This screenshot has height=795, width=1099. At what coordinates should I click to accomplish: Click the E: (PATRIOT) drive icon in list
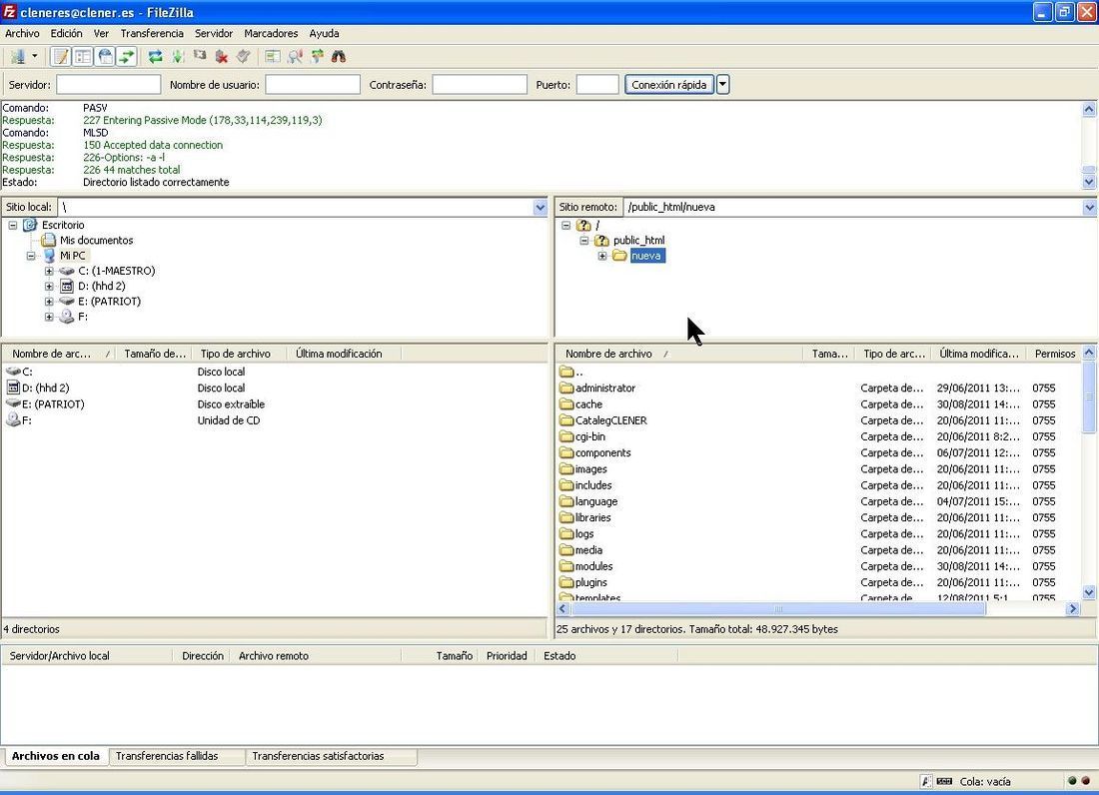point(13,403)
